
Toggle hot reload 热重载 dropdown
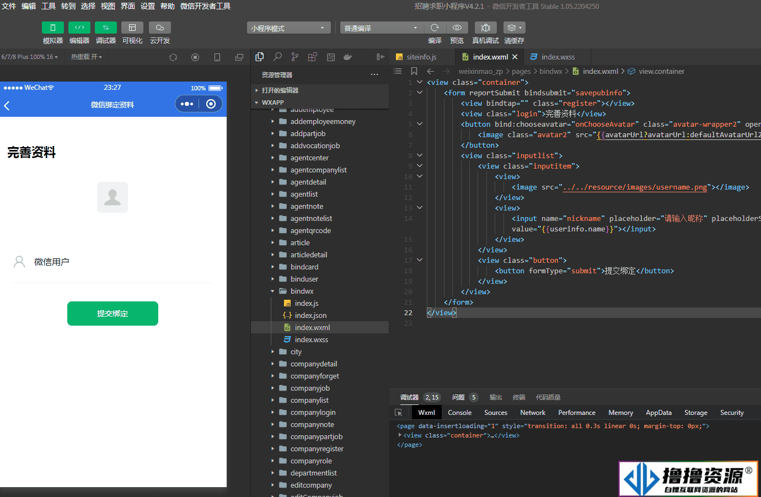pos(87,57)
